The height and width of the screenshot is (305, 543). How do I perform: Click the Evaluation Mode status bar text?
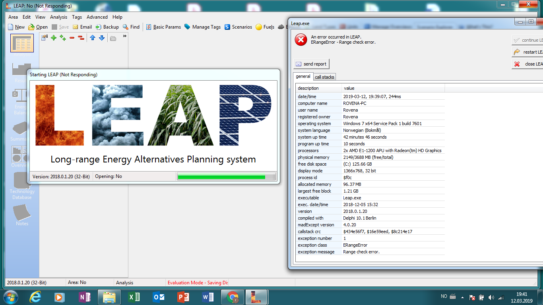tap(198, 283)
